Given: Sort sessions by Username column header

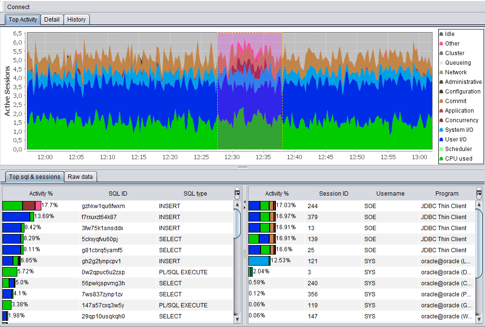Looking at the screenshot, I should [390, 194].
